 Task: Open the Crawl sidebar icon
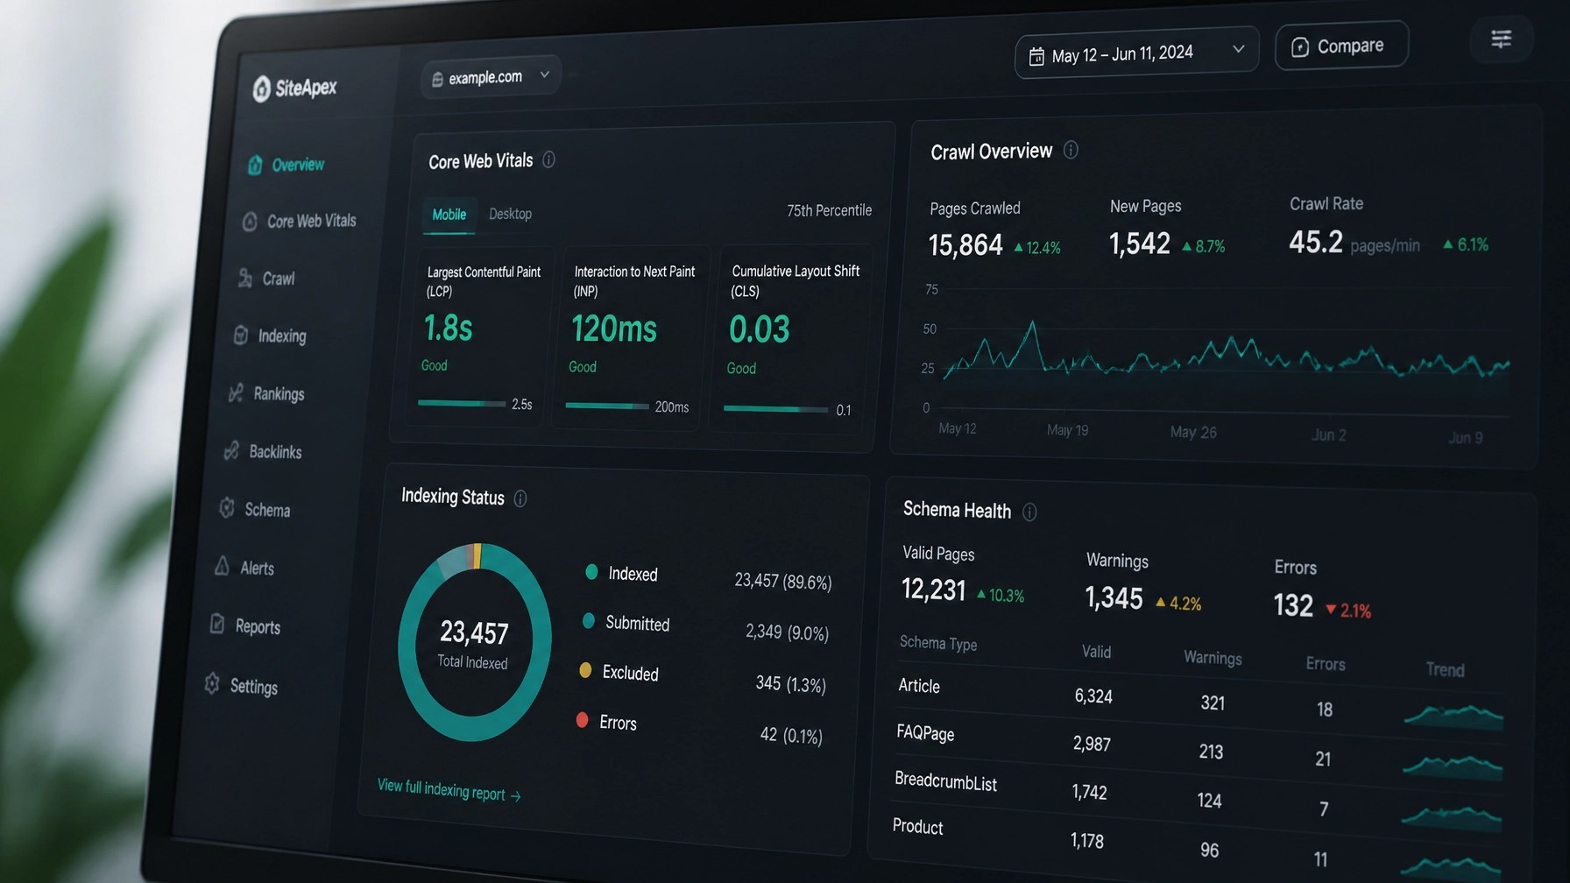tap(245, 278)
